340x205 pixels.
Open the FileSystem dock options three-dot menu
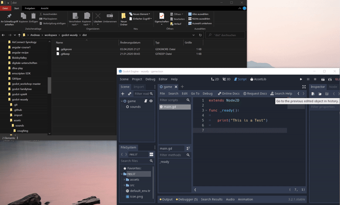[155, 148]
